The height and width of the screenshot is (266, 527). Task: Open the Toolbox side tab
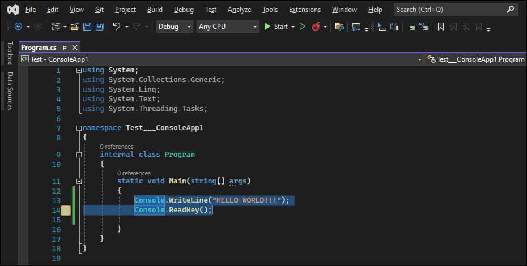tap(10, 53)
